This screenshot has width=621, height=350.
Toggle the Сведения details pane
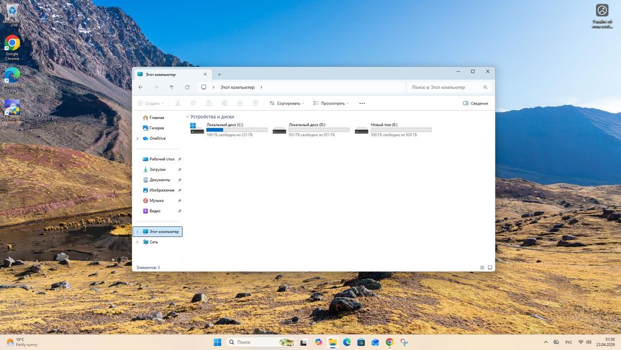(475, 103)
